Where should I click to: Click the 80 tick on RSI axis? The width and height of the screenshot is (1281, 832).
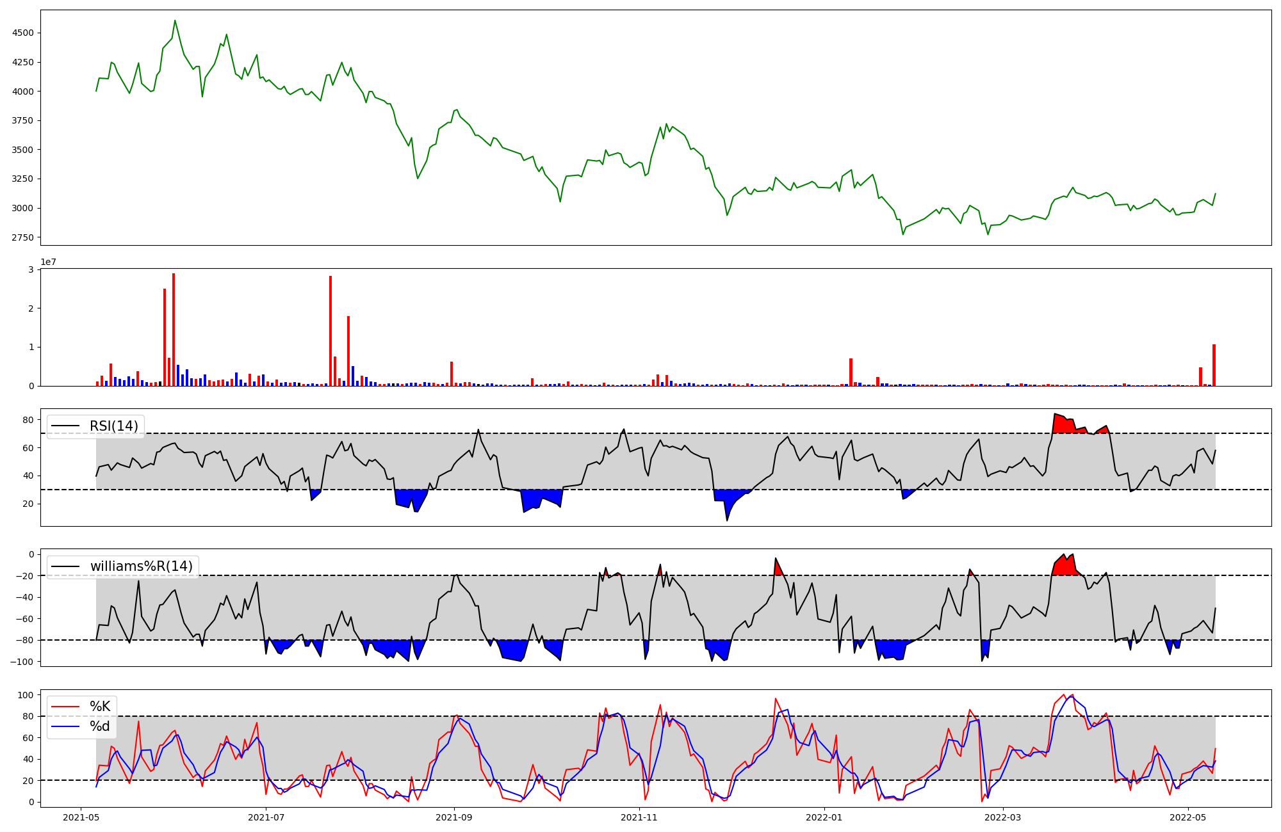(28, 420)
